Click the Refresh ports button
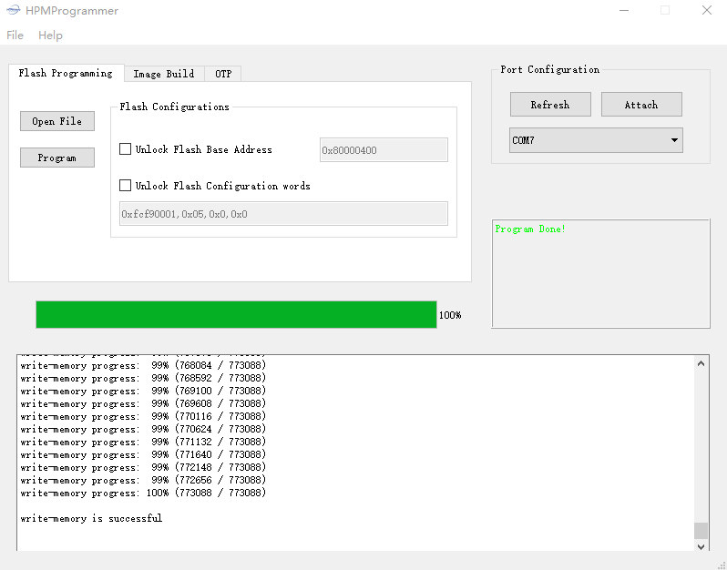The height and width of the screenshot is (570, 727). (550, 105)
